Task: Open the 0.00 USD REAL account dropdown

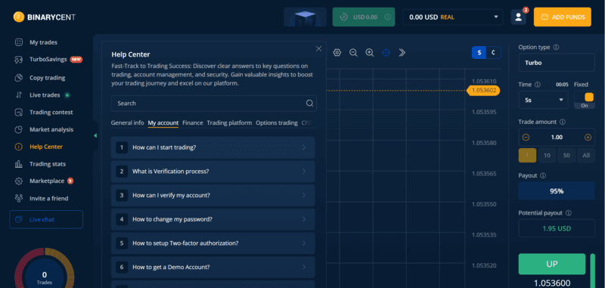Action: tap(453, 17)
